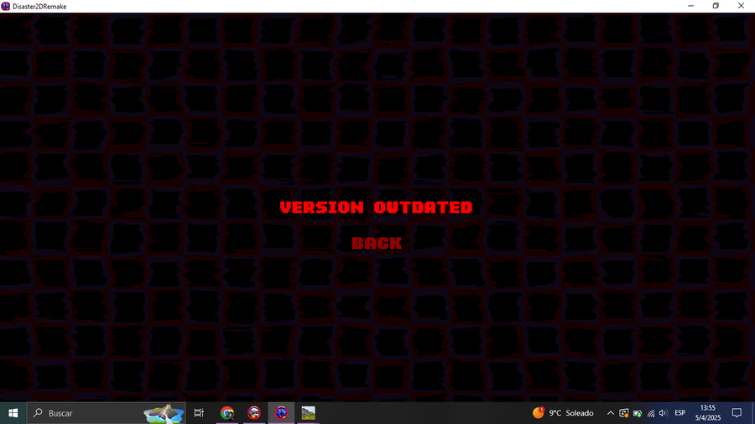Open Task View from taskbar
The image size is (755, 424).
(x=199, y=413)
